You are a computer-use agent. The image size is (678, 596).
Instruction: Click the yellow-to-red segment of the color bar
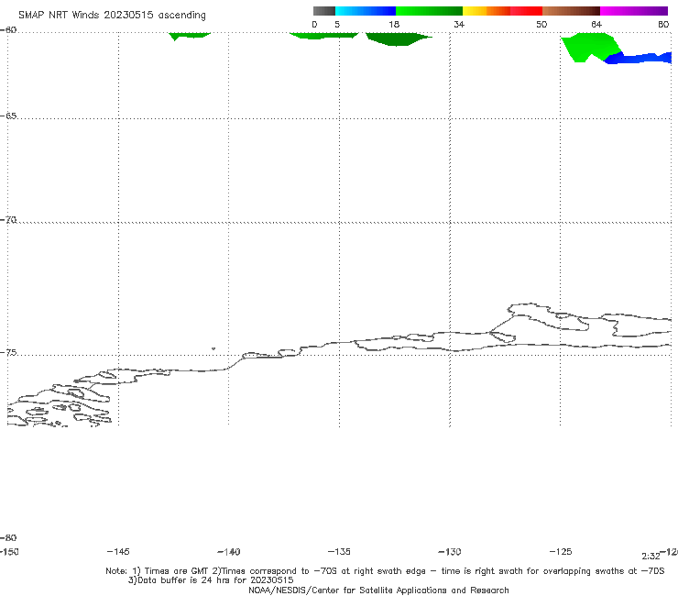pyautogui.click(x=502, y=11)
